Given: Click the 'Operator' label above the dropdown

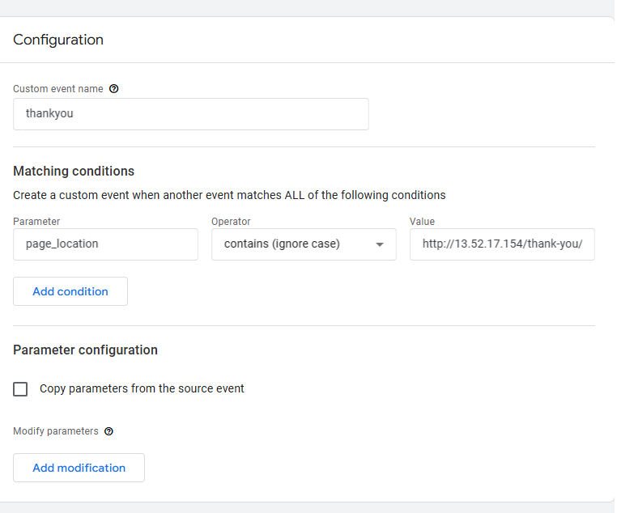Looking at the screenshot, I should 229,222.
